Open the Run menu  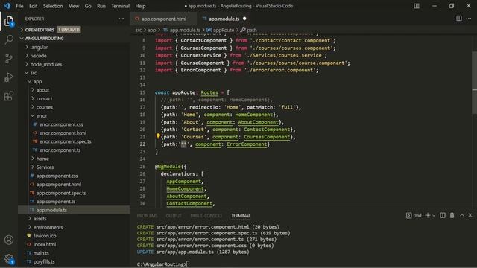coord(101,6)
